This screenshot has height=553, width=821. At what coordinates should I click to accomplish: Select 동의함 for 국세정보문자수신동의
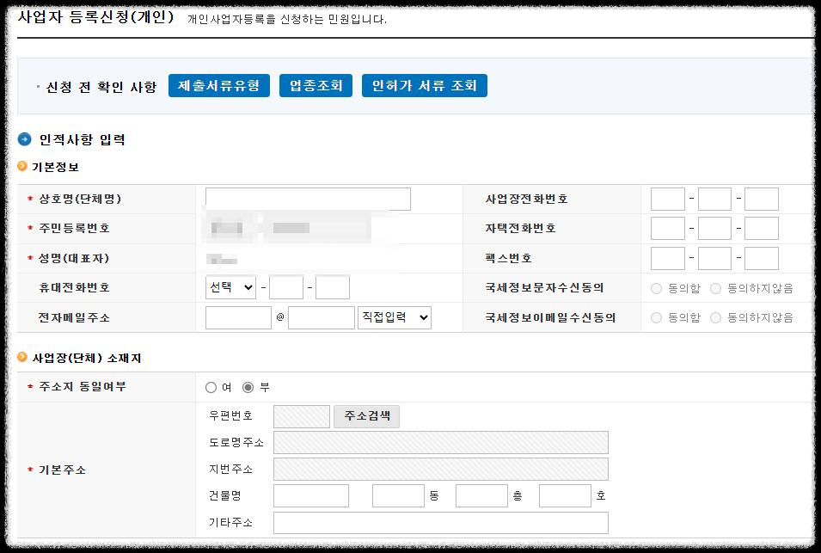point(656,289)
